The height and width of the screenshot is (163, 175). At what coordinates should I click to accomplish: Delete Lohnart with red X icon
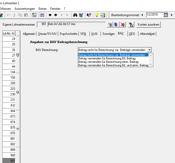tap(123, 25)
